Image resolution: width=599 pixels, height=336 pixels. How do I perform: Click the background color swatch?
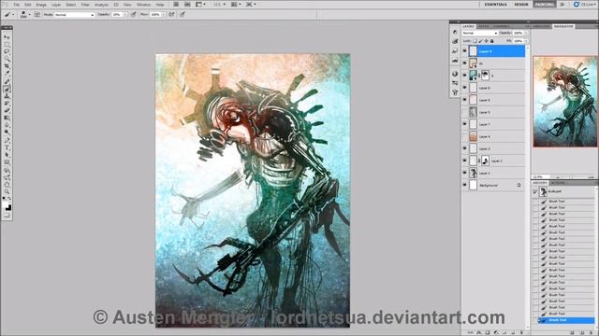(8, 207)
